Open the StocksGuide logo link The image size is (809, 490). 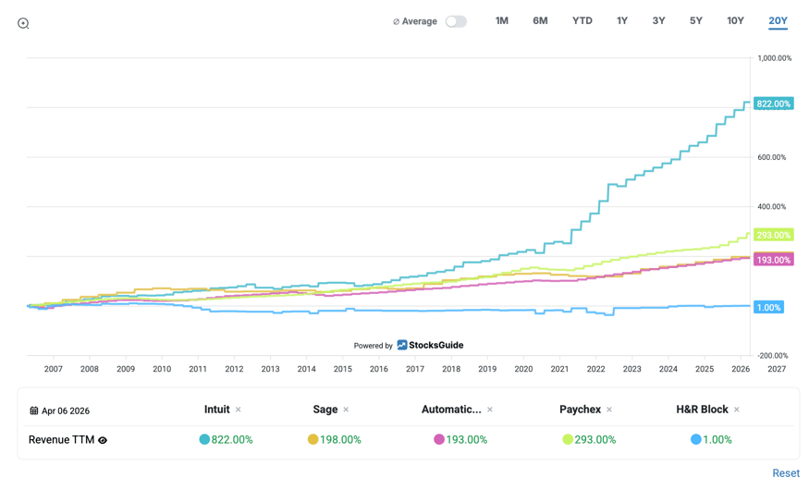pyautogui.click(x=430, y=345)
